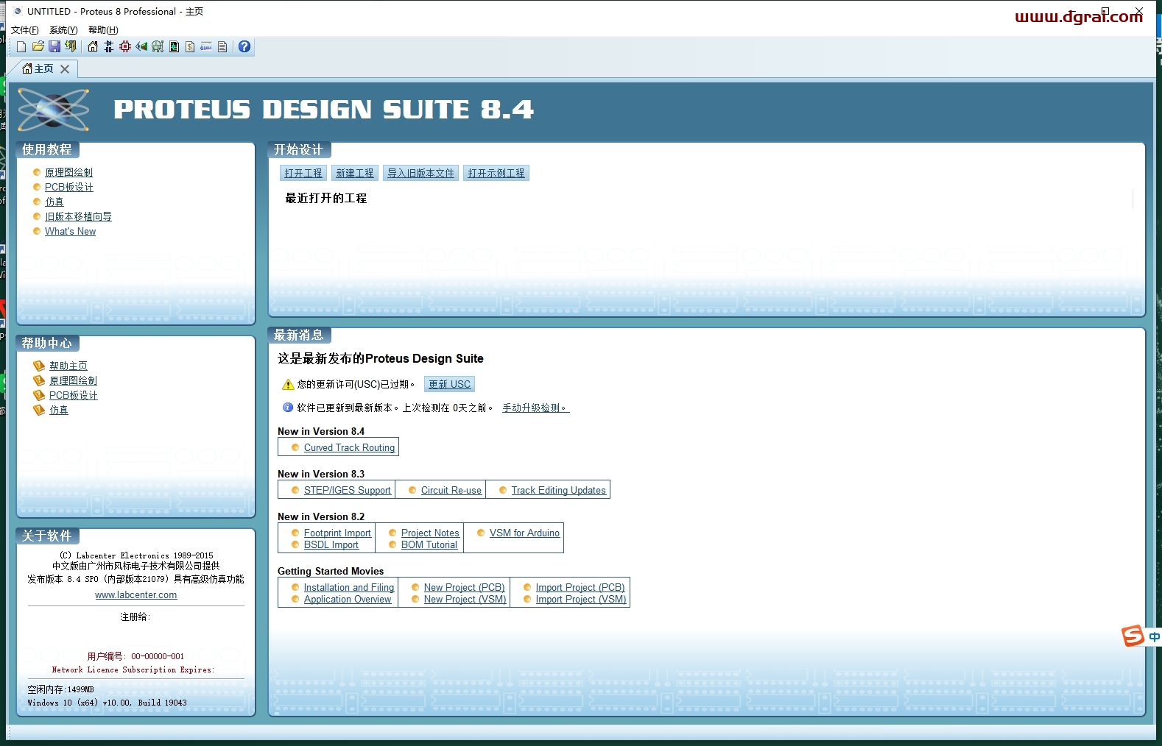
Task: Open the 仿真 tutorial link
Action: pos(54,202)
